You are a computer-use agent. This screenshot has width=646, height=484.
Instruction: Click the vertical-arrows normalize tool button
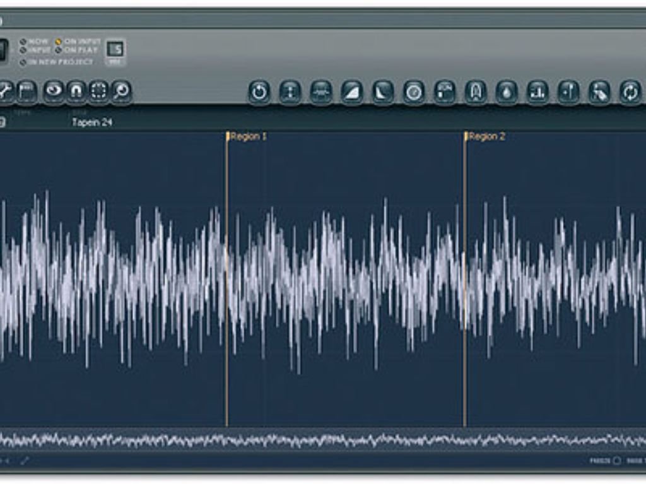coord(290,92)
